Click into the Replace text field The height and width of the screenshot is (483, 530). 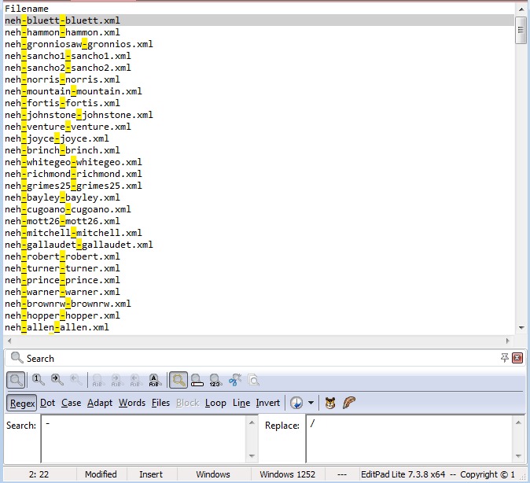tap(410, 439)
